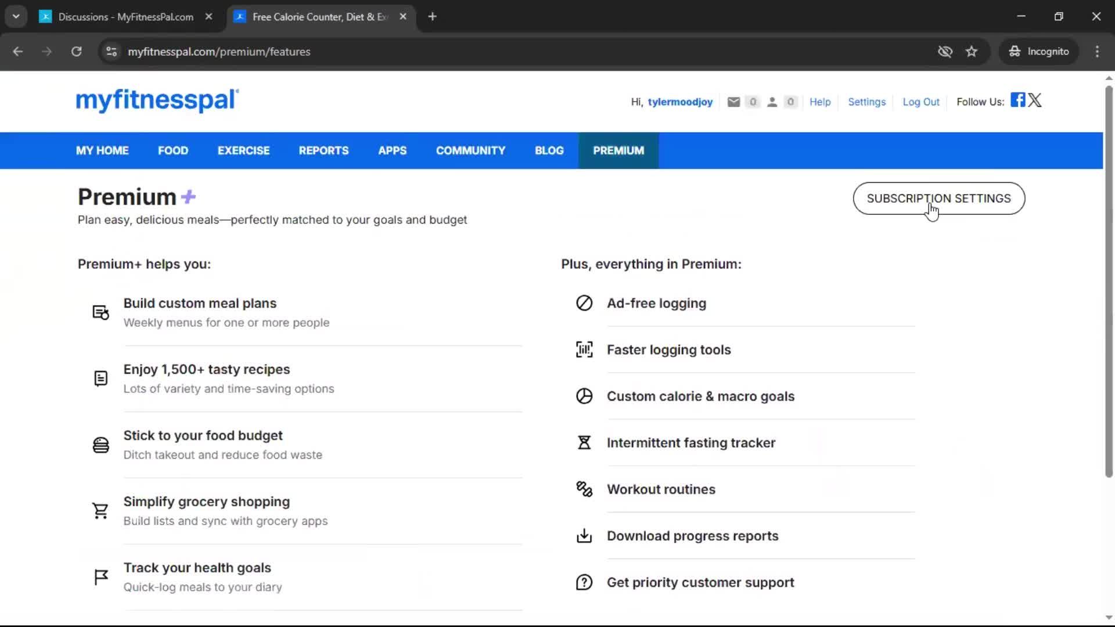Click the priority support question-mark icon
This screenshot has height=627, width=1115.
tap(584, 582)
